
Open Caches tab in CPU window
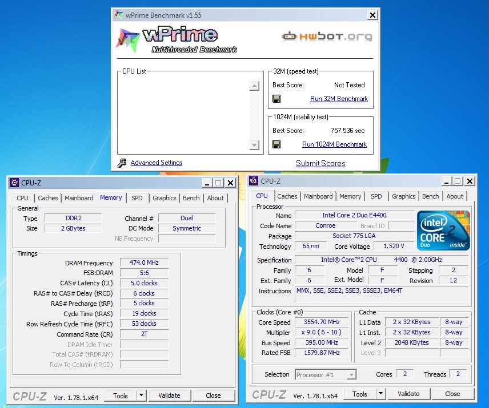[287, 196]
